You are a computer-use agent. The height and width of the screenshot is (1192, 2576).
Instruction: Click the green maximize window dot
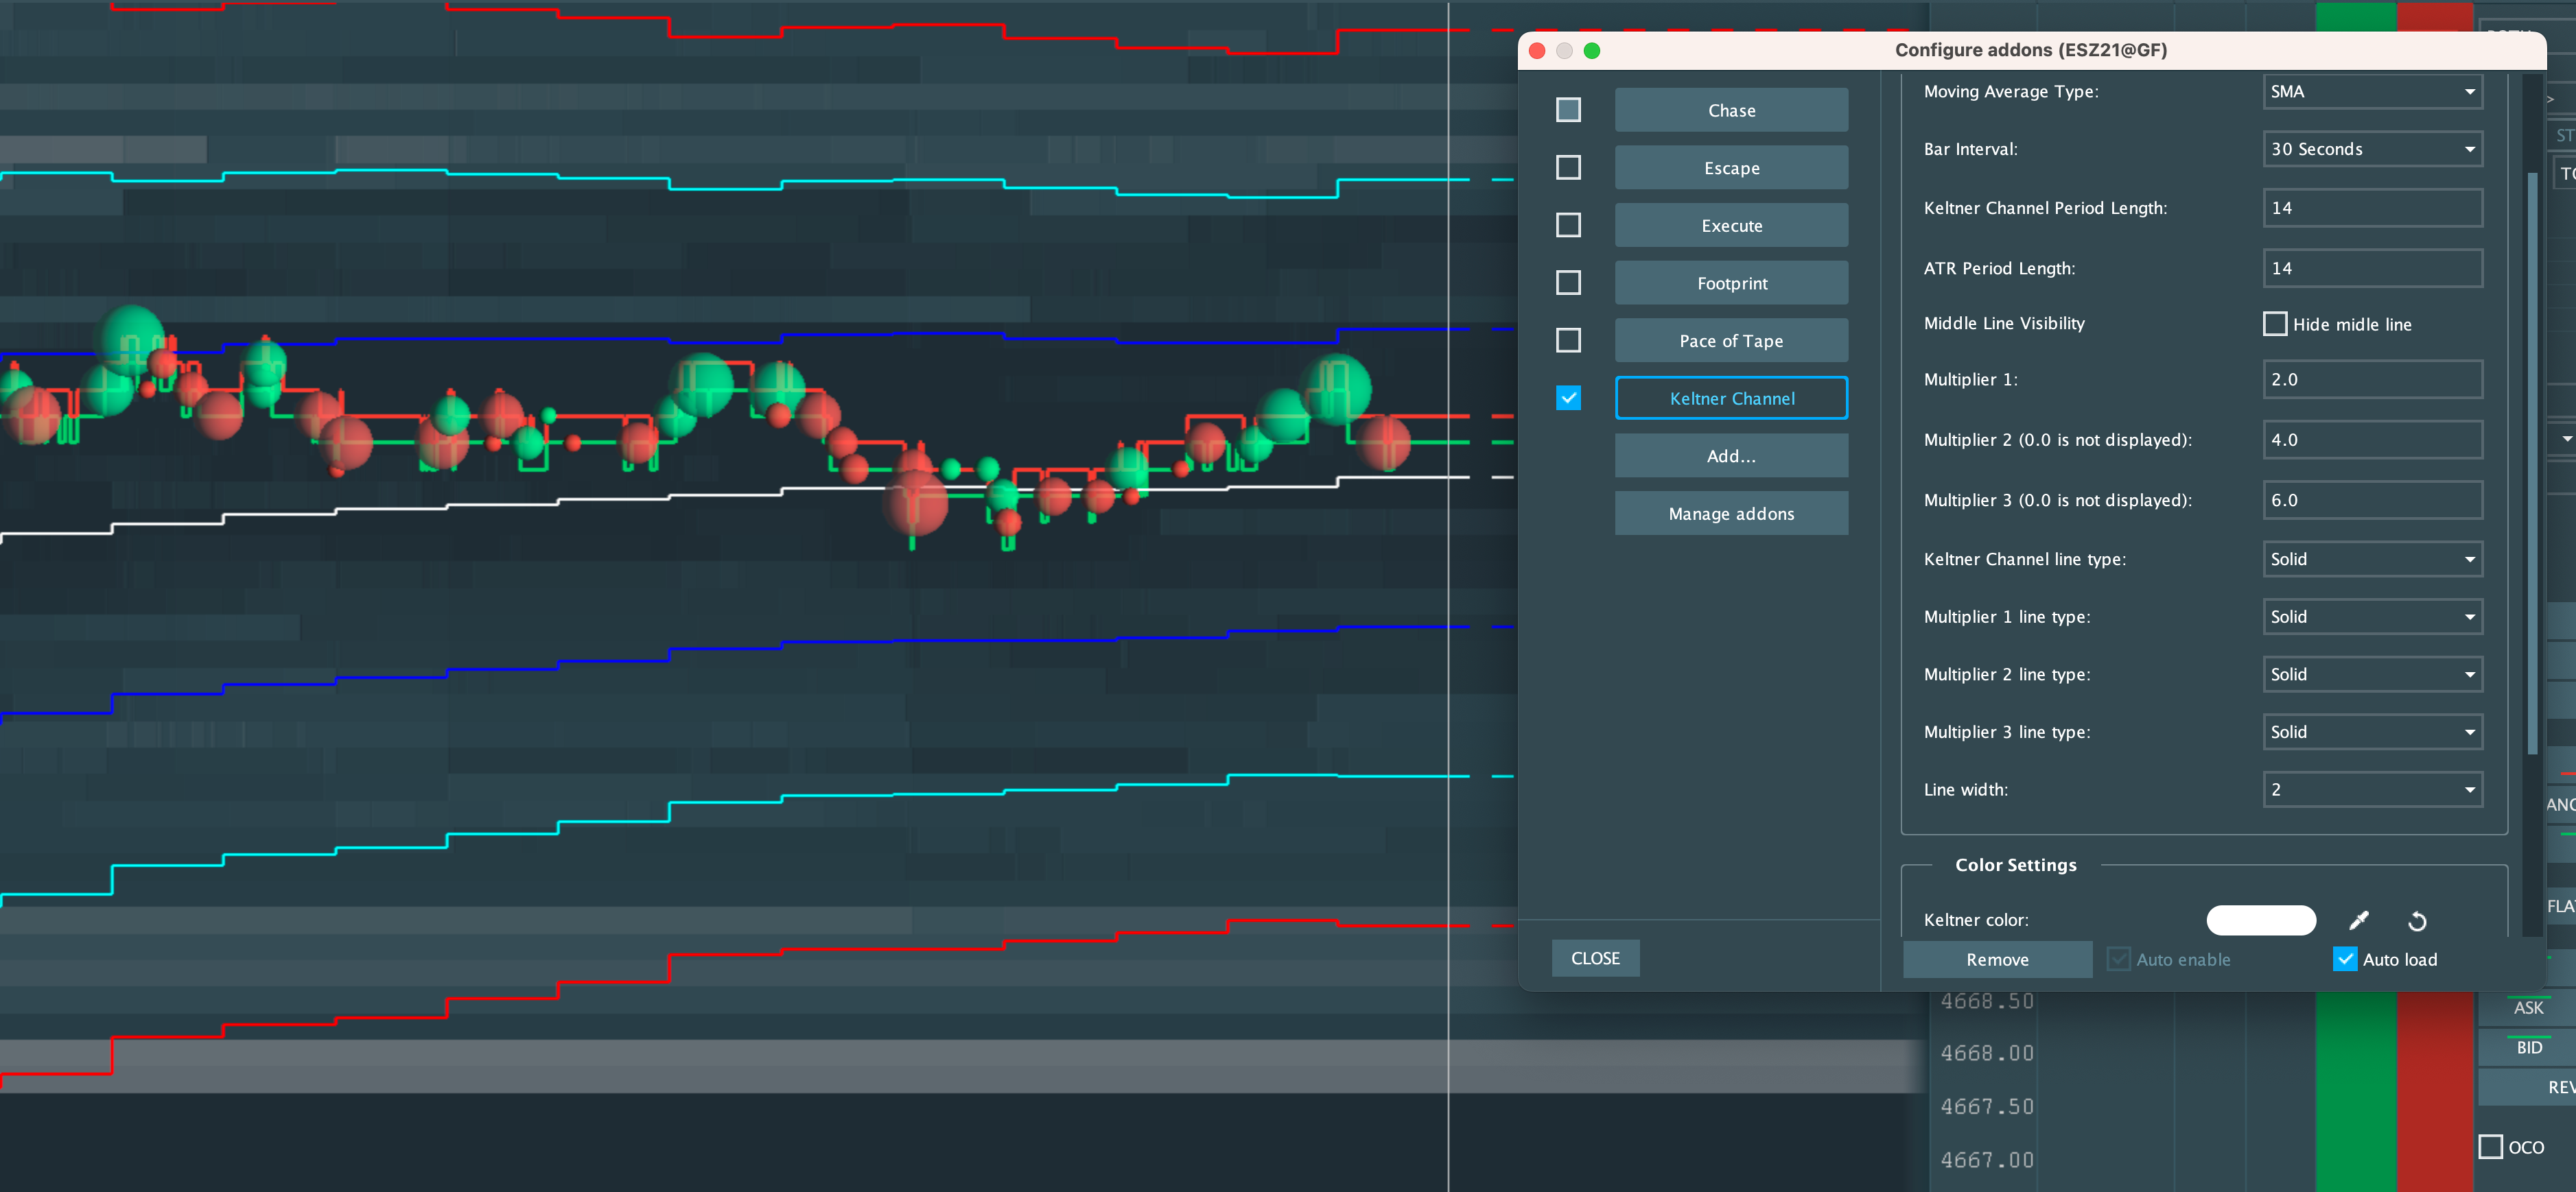coord(1592,50)
